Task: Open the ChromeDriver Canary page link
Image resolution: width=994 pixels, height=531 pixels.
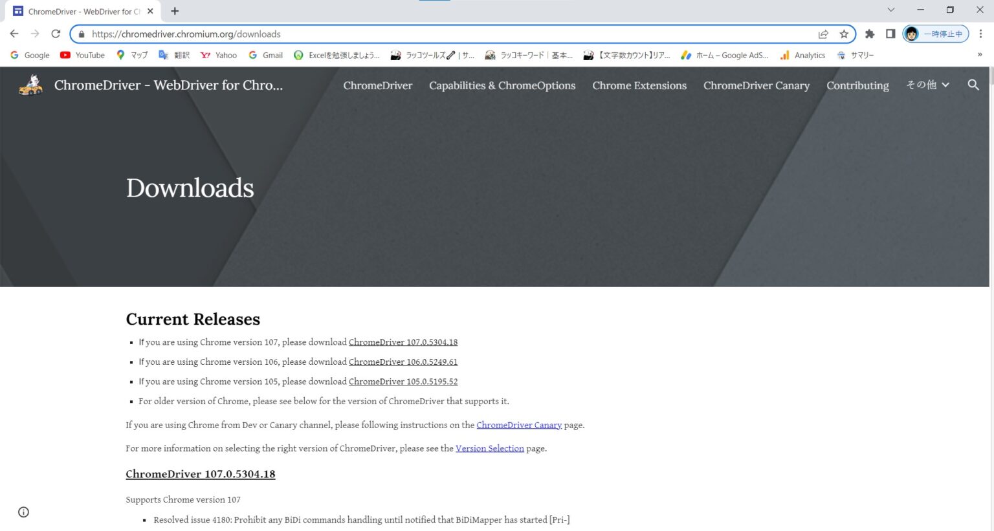Action: [x=519, y=424]
